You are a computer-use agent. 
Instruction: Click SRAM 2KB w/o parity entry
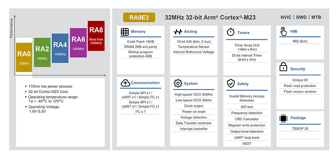(x=141, y=47)
